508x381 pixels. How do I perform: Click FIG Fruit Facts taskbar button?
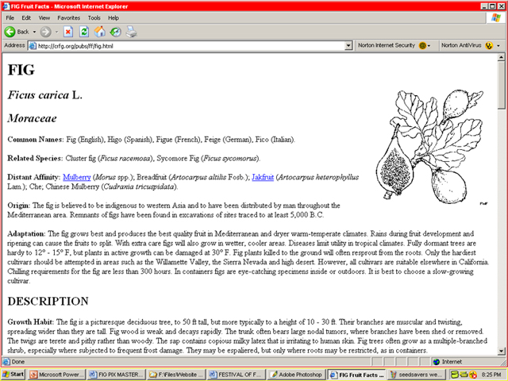[356, 375]
